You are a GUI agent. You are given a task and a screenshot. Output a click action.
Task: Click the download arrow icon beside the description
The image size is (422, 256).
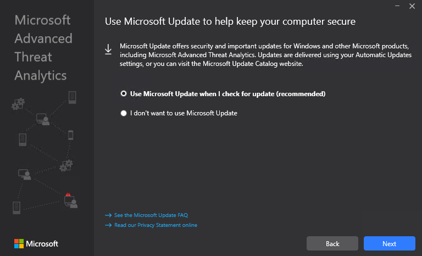pos(108,50)
